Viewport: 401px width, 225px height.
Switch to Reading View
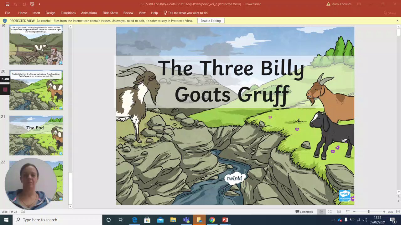coord(339,212)
